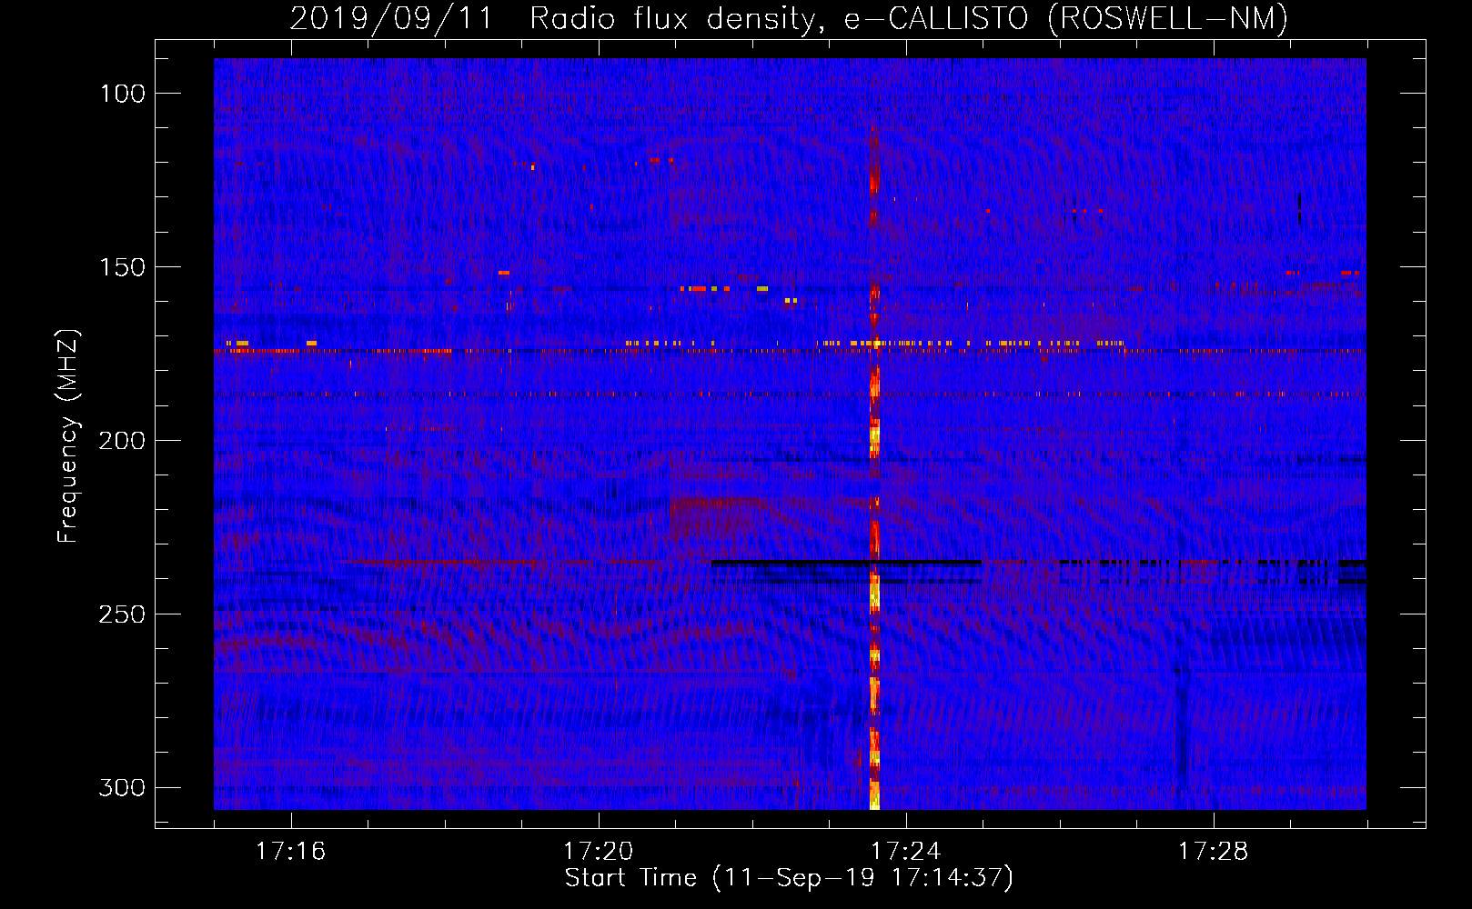The width and height of the screenshot is (1472, 909).
Task: Click the 17:28 time tick label
Action: [1214, 851]
